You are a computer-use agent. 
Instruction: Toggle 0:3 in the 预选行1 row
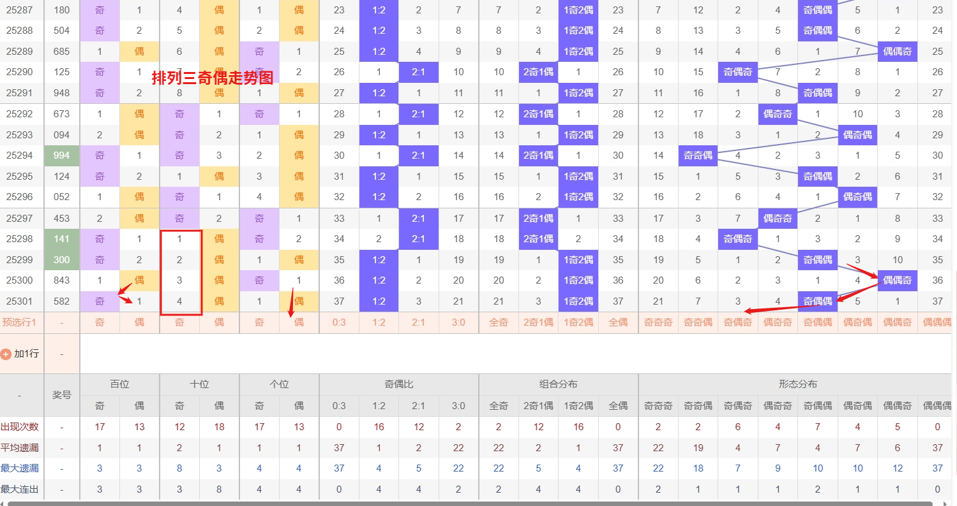click(339, 322)
